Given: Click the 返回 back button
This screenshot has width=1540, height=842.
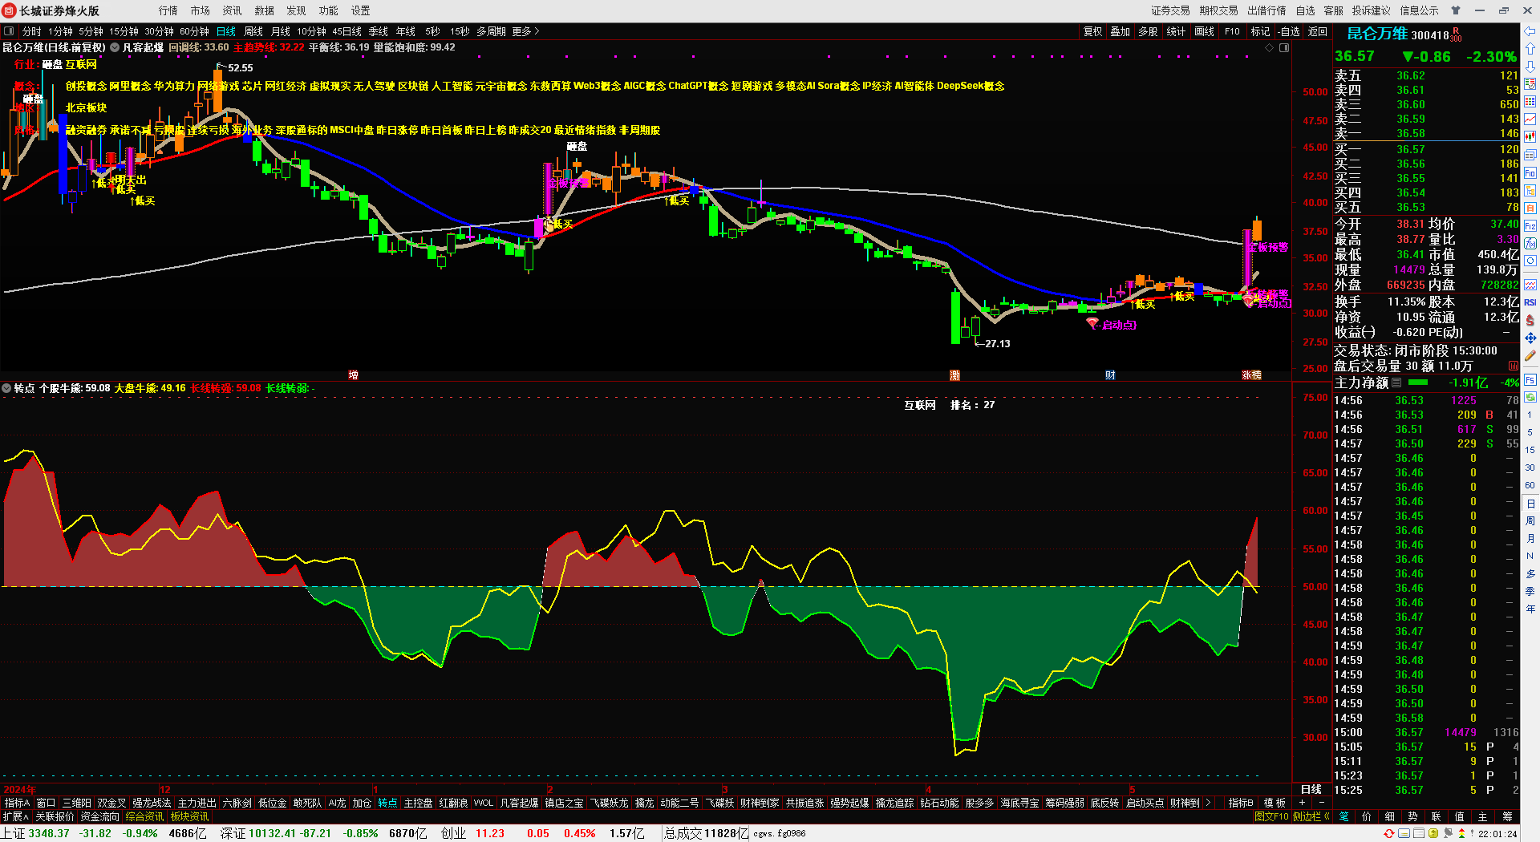Looking at the screenshot, I should 1318,31.
